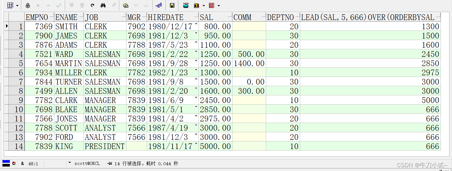This screenshot has width=452, height=171.
Task: Click the pin icon before row count message
Action: (x=110, y=163)
